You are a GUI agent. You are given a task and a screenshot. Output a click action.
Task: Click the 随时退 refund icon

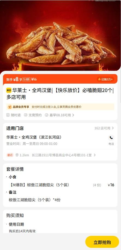coord(8,115)
